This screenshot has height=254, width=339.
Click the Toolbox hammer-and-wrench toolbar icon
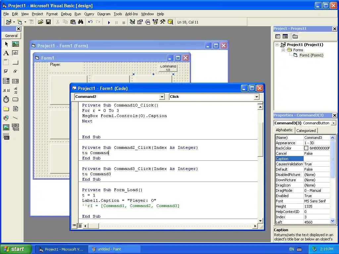tap(163, 22)
